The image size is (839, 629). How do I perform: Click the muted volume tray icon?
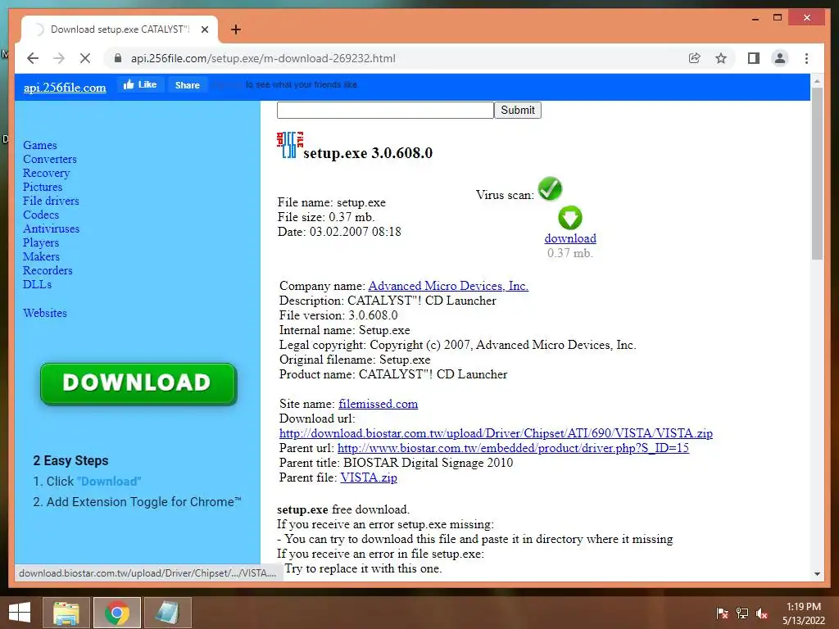[762, 613]
